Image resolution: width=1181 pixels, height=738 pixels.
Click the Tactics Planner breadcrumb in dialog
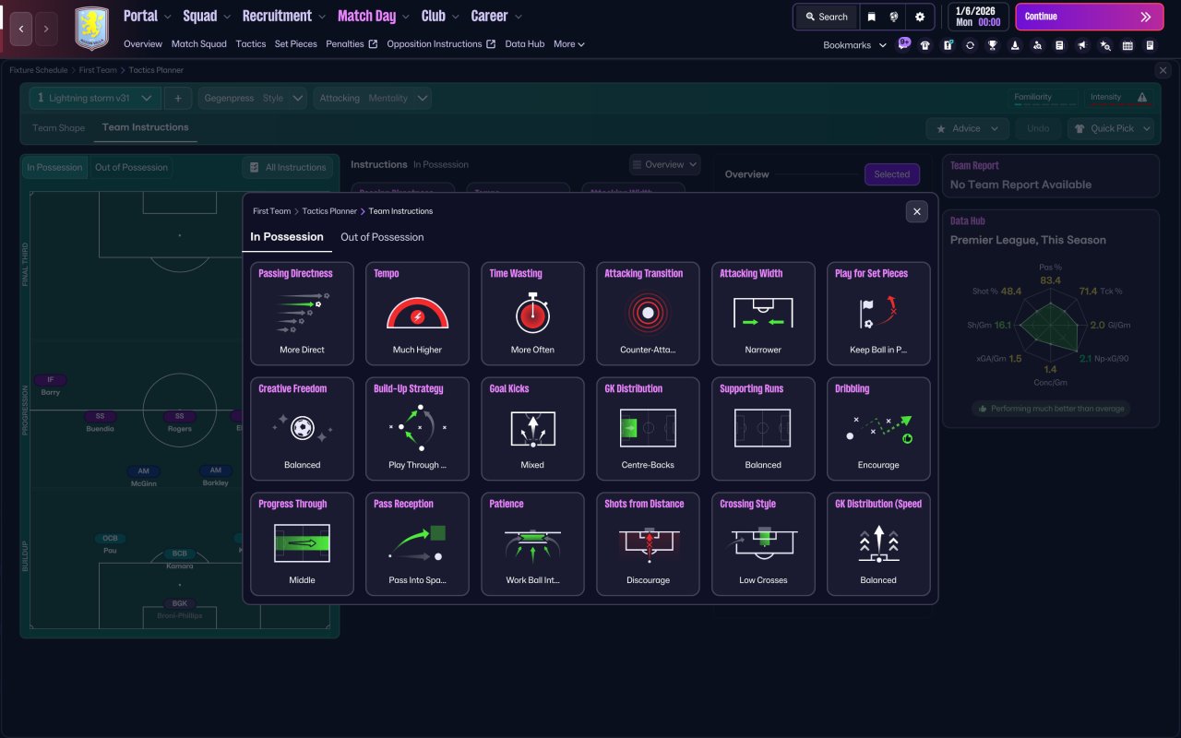coord(329,211)
